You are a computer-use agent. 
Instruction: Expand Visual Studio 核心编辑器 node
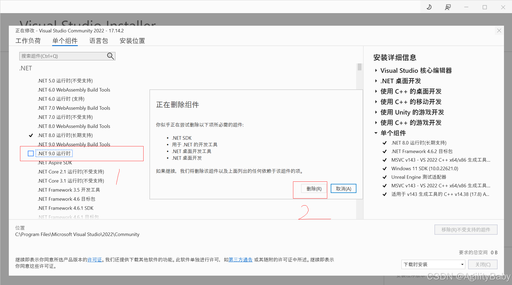coord(376,70)
